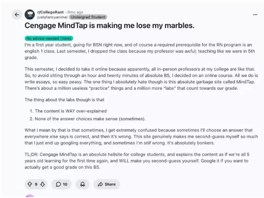
Task: Click the back arrow to return
Action: pos(17,15)
